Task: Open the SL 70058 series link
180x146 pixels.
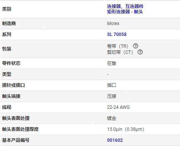Action: coord(117,35)
